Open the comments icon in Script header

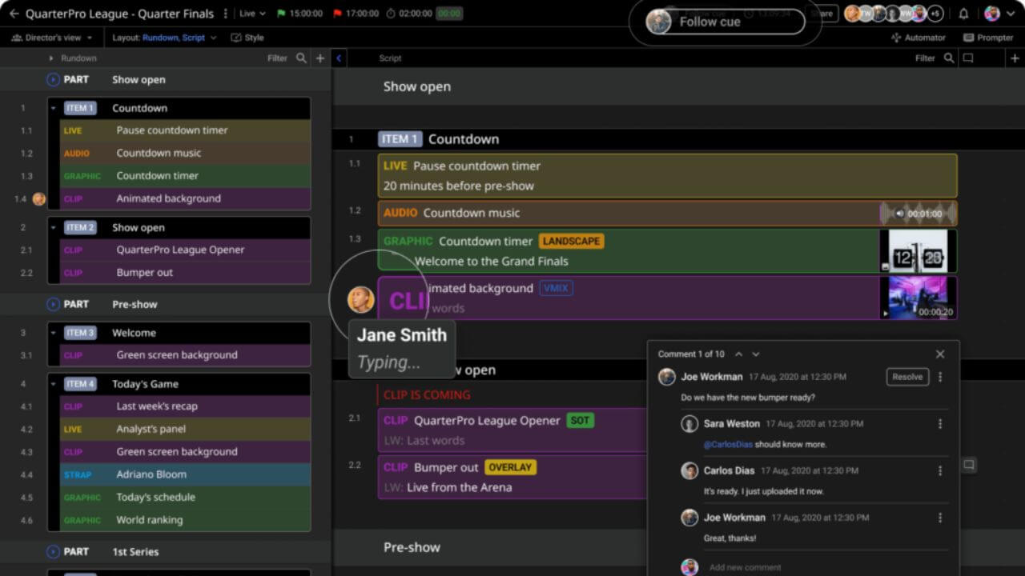pos(968,58)
